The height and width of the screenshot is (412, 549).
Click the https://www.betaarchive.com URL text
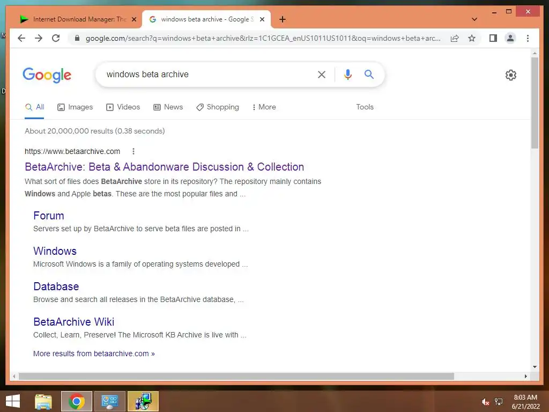72,151
